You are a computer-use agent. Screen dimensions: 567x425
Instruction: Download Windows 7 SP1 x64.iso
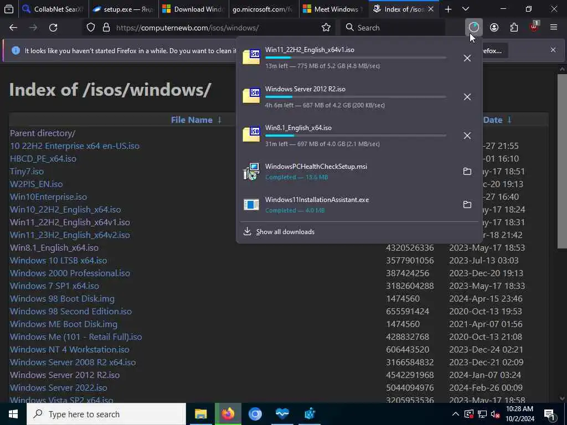tap(54, 286)
